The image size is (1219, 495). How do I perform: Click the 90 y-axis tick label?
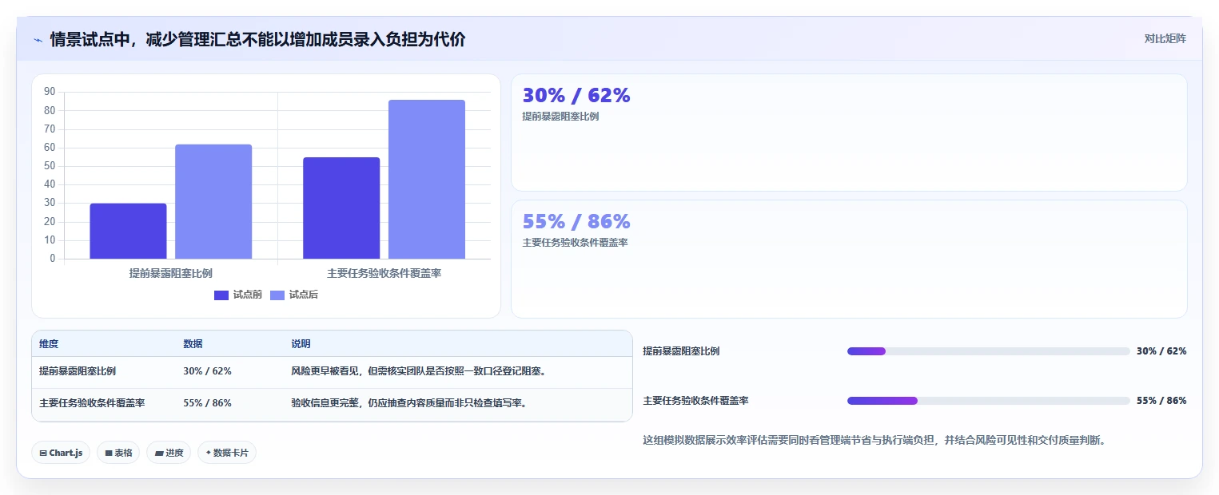[50, 92]
